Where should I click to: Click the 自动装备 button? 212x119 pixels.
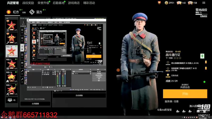(x=79, y=95)
